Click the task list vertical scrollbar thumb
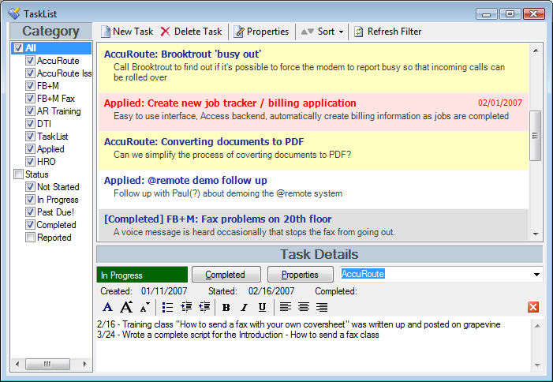The image size is (553, 382). click(536, 136)
